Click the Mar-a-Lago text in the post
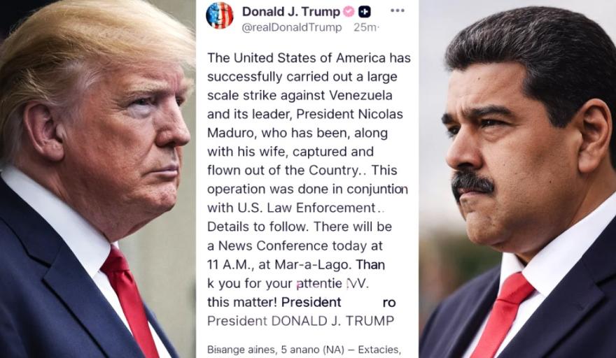This screenshot has width=616, height=358. coord(311,264)
